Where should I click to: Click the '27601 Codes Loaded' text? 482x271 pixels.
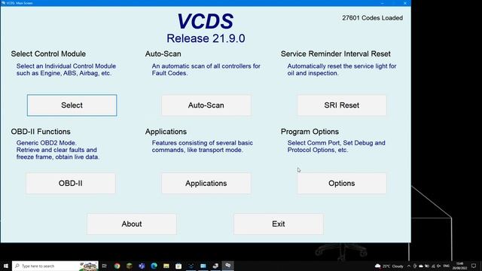pos(372,18)
